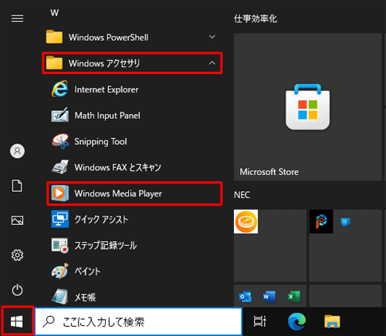Launch Excel from the tile folder
Screen dimensions: 386x336
point(293,297)
